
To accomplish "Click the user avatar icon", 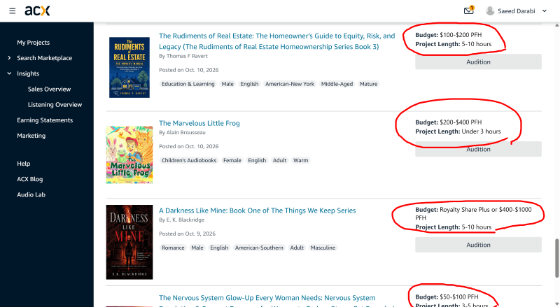I will click(x=490, y=10).
